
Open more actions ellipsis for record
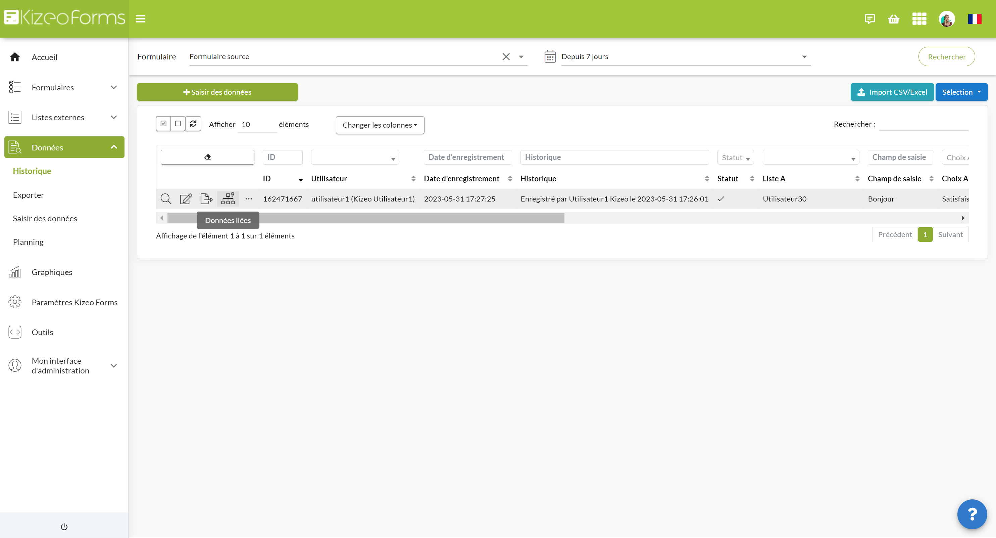(x=249, y=199)
